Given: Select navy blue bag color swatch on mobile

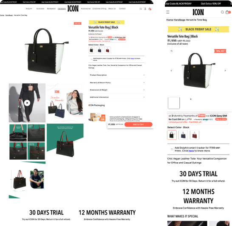Looking at the screenshot, I should (183, 135).
